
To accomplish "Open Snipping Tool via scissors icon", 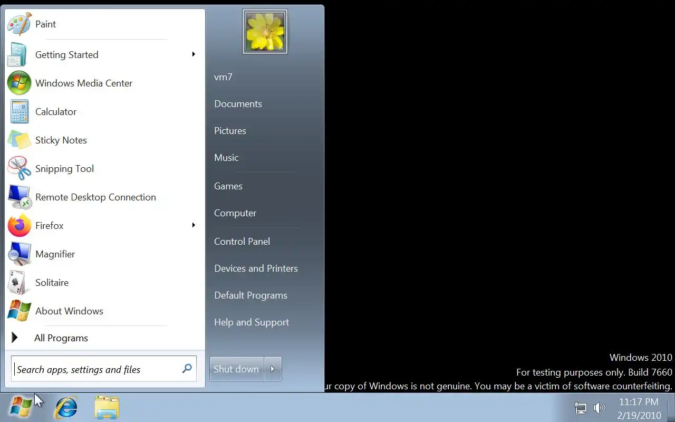I will (20, 168).
